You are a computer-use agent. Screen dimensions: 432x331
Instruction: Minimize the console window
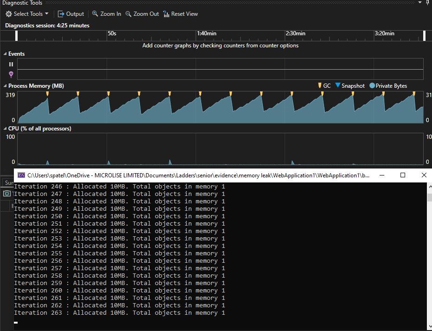pyautogui.click(x=381, y=175)
